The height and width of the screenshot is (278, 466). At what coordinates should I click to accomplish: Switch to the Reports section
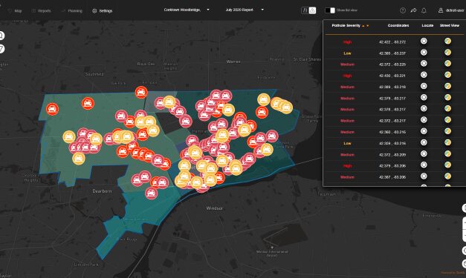pos(42,10)
